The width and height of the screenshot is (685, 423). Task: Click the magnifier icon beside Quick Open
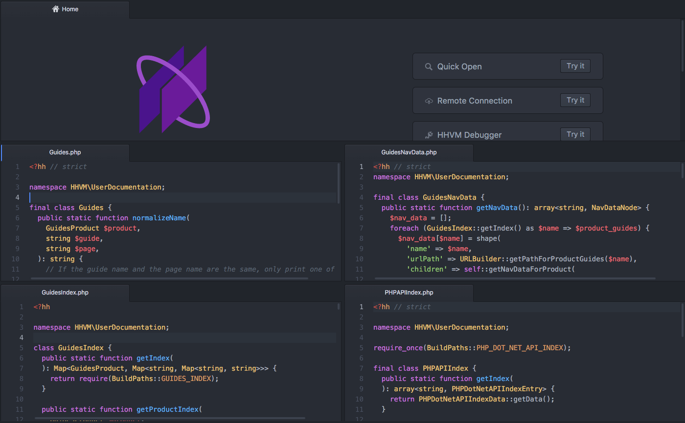[428, 67]
